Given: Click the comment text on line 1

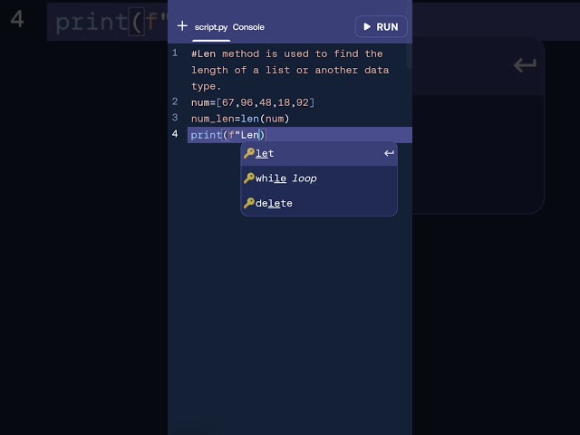Looking at the screenshot, I should pos(290,70).
